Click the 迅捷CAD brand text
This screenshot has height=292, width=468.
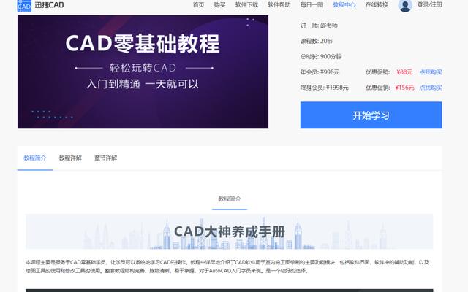coord(49,5)
